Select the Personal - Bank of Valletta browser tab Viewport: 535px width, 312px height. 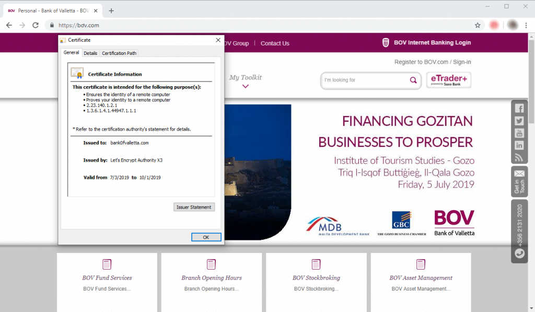point(53,10)
